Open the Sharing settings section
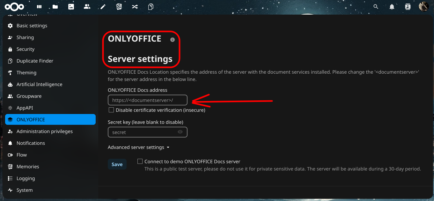Screen dimensions: 434x201 click(50, 37)
